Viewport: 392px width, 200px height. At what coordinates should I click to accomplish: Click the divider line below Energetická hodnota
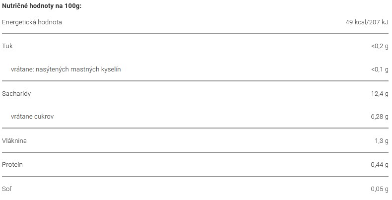(195, 34)
